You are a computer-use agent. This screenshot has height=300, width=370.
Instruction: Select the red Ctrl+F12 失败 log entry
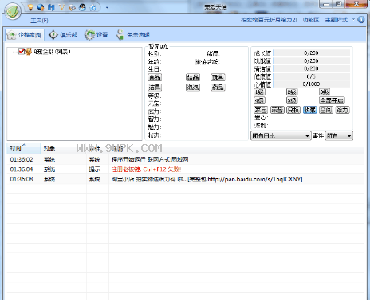coord(146,169)
